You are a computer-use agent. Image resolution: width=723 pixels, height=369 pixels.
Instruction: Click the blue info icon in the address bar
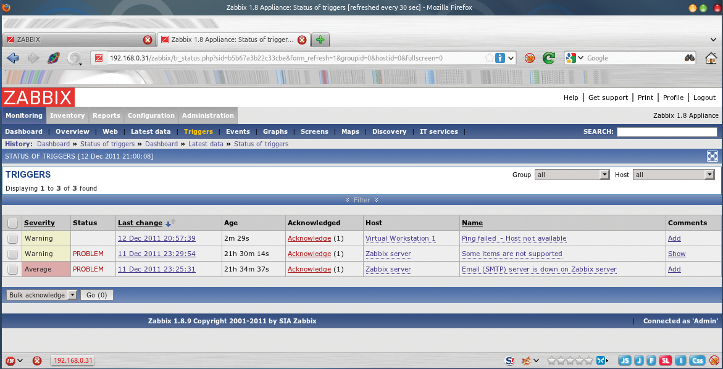(x=501, y=58)
